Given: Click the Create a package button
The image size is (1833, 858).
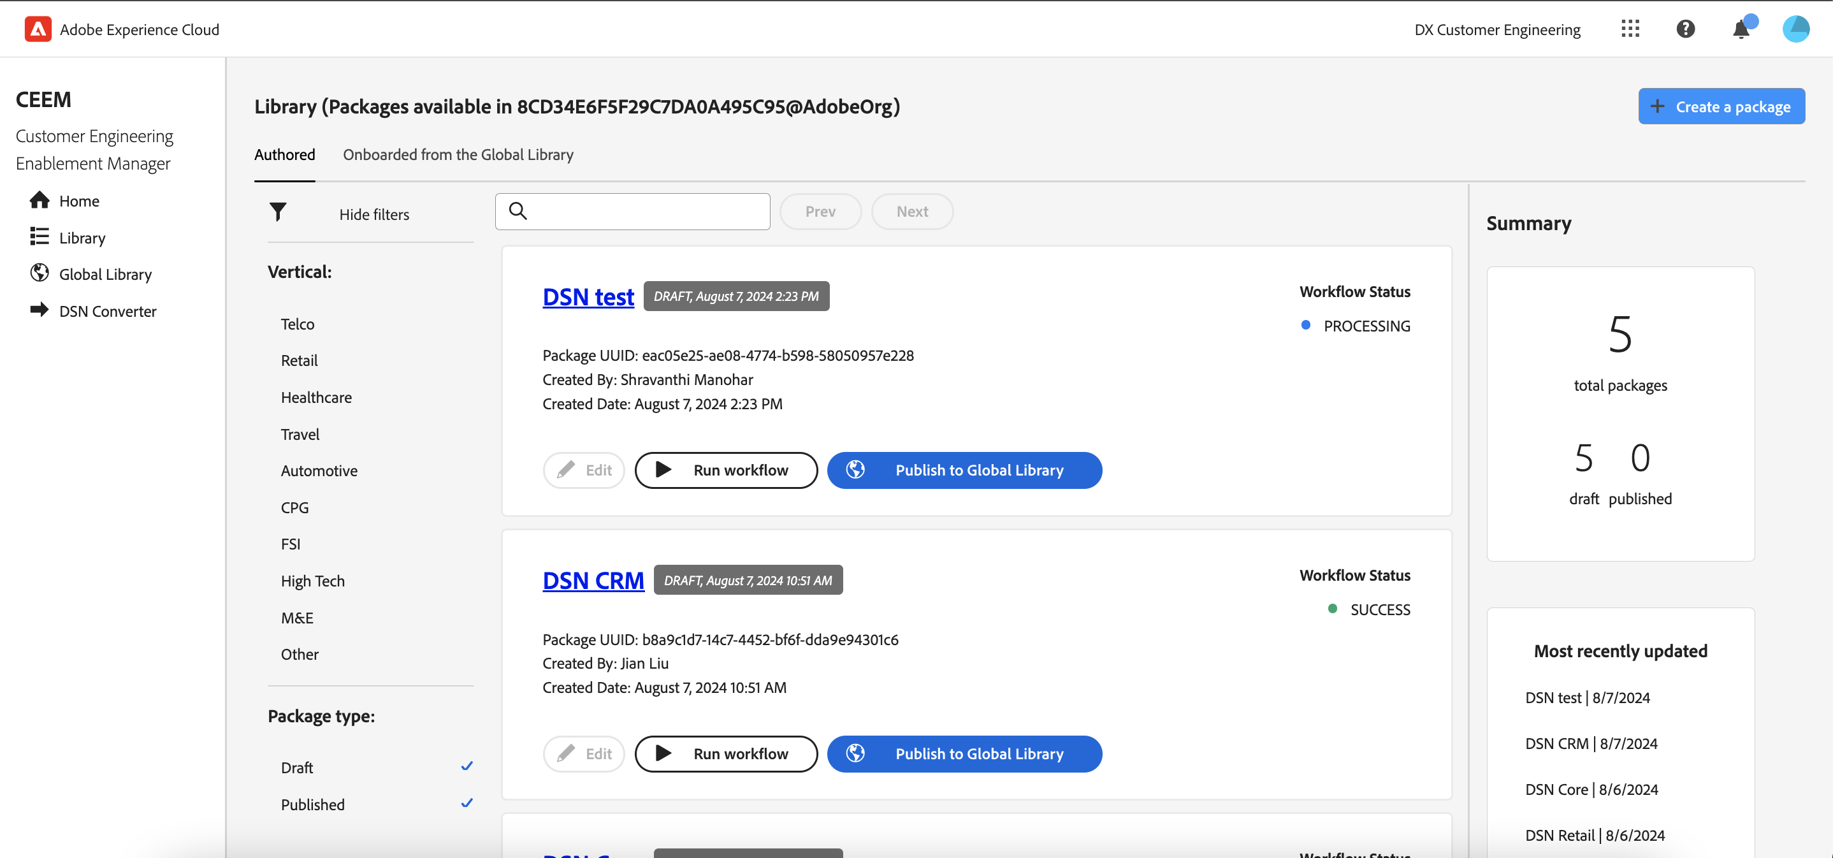Looking at the screenshot, I should tap(1721, 106).
